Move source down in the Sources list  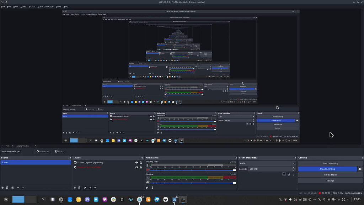point(95,188)
